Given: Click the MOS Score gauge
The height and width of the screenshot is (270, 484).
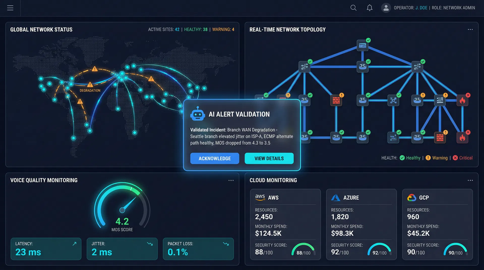Looking at the screenshot, I should pos(122,209).
